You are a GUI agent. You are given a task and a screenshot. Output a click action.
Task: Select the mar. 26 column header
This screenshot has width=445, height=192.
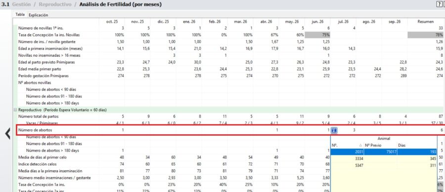pyautogui.click(x=240, y=22)
